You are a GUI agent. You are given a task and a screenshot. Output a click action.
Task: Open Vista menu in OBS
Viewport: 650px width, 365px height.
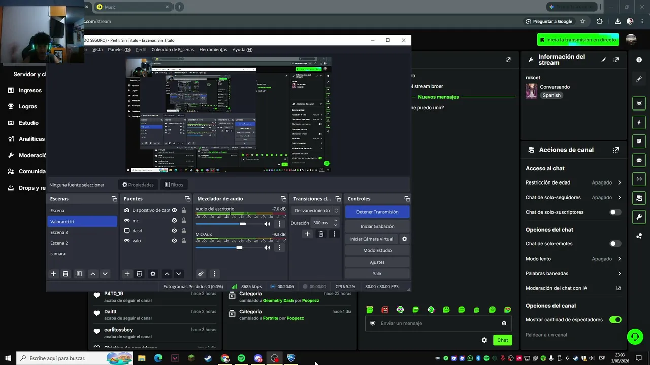[97, 50]
